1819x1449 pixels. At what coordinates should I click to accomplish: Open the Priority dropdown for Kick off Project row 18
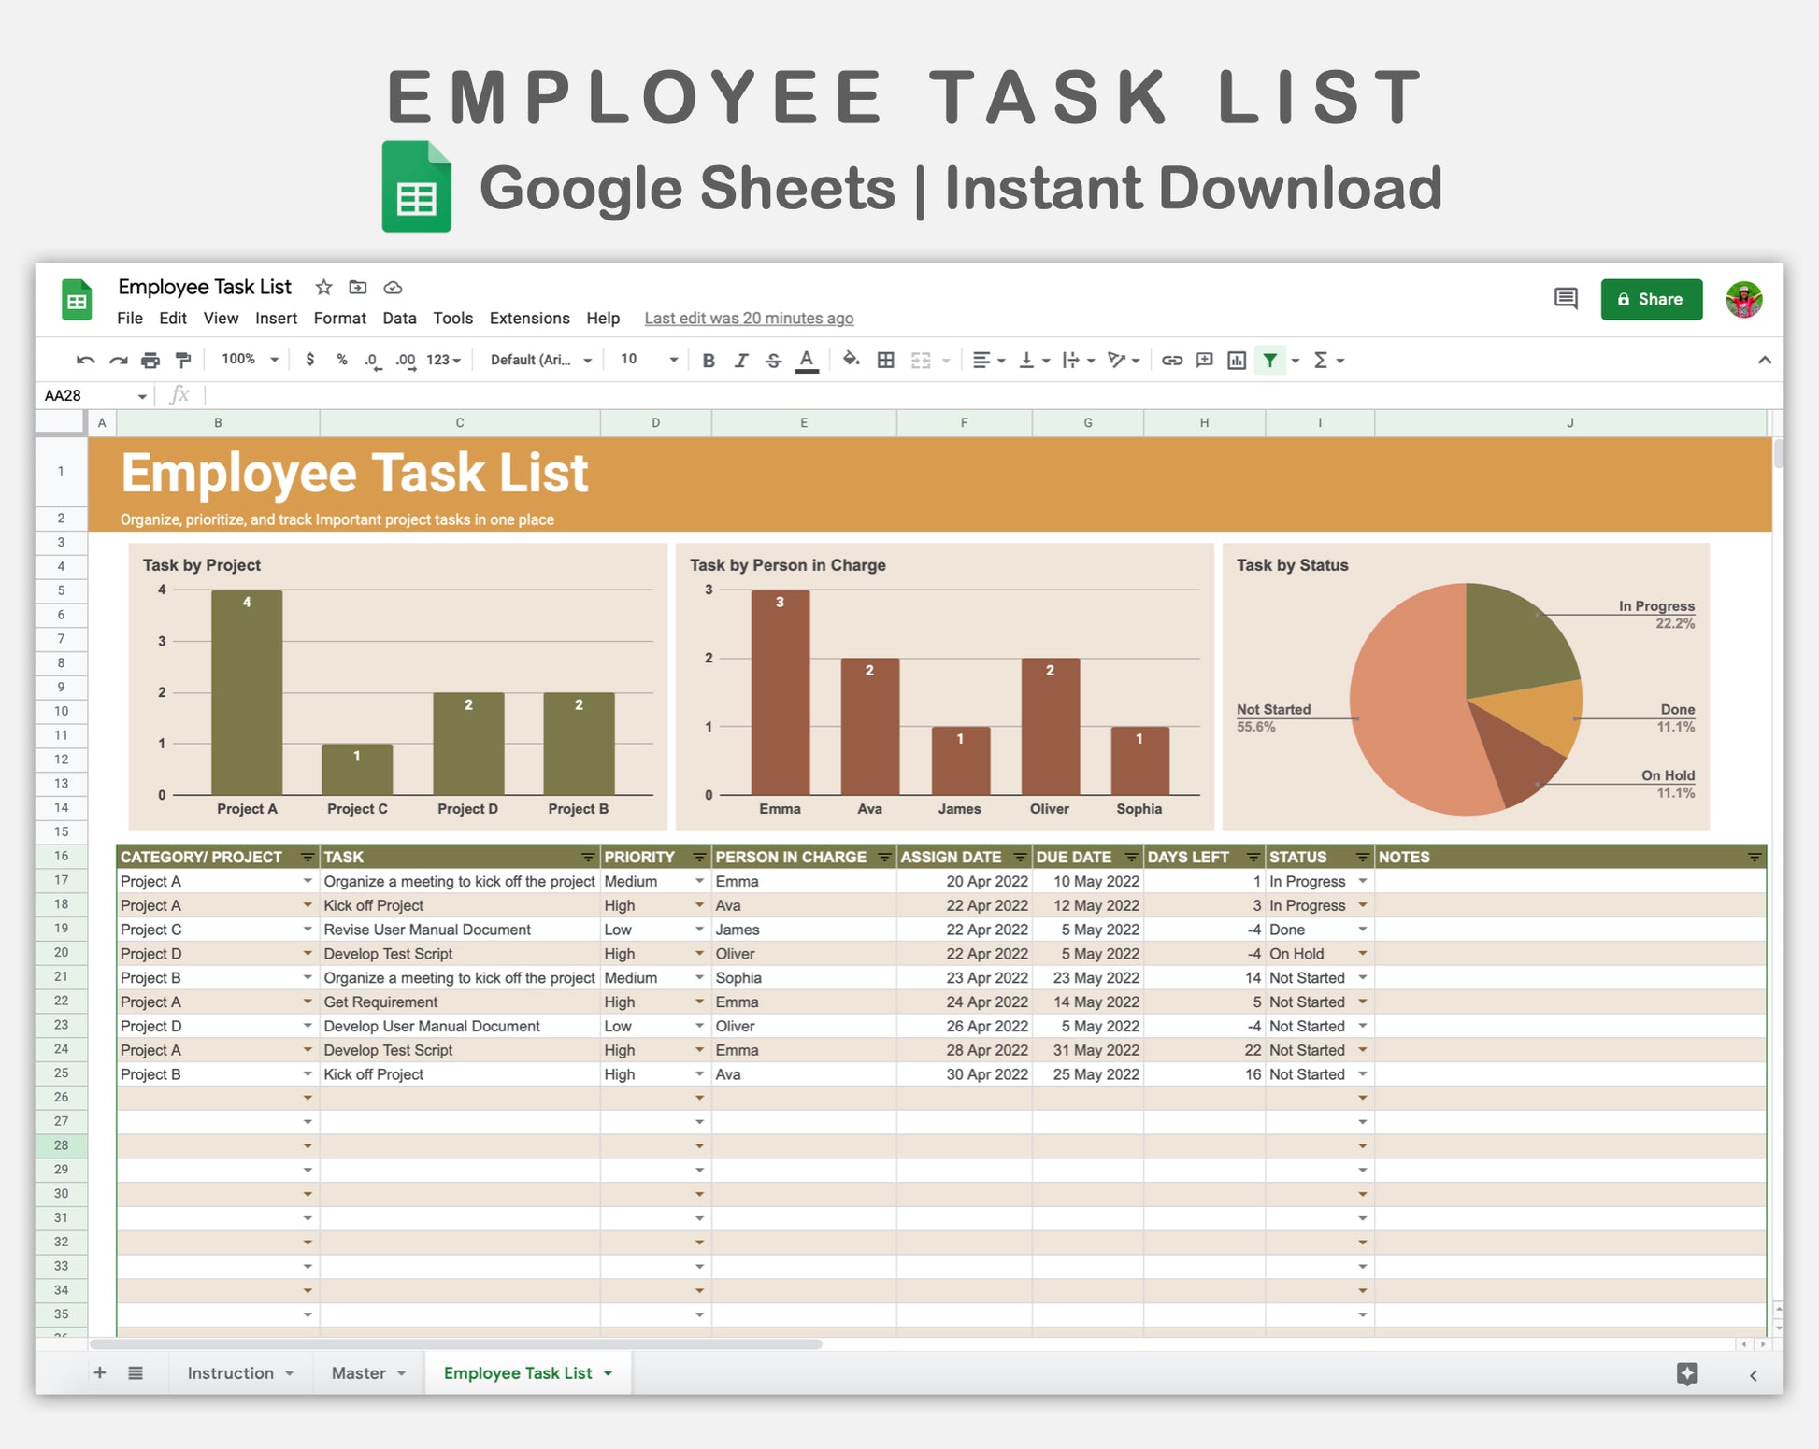click(x=698, y=905)
